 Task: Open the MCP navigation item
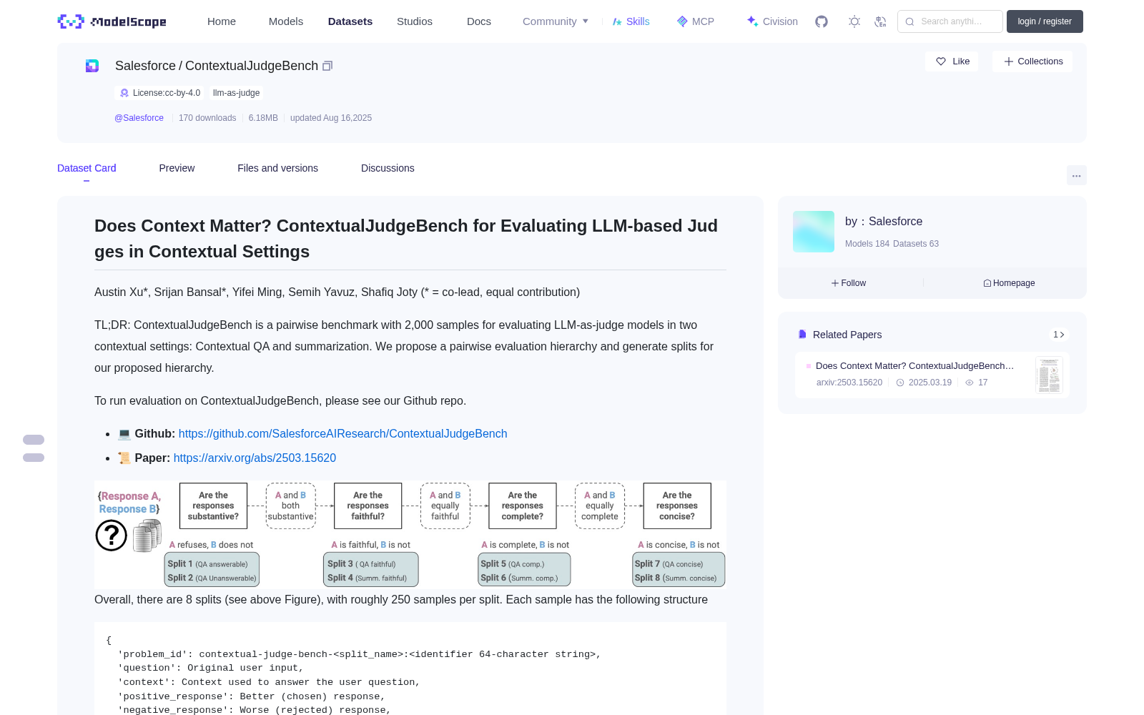pos(696,21)
